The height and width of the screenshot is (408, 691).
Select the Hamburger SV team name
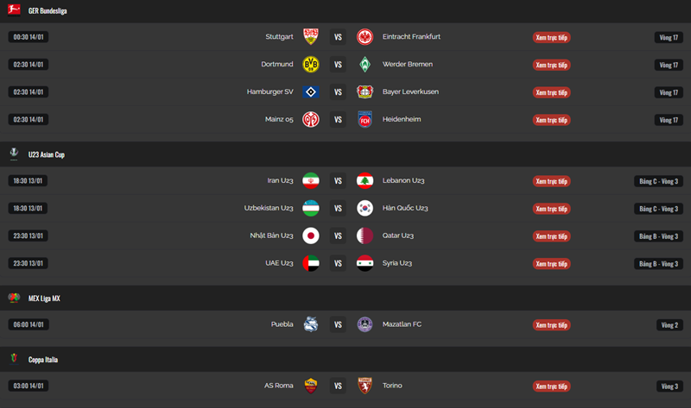(x=270, y=92)
